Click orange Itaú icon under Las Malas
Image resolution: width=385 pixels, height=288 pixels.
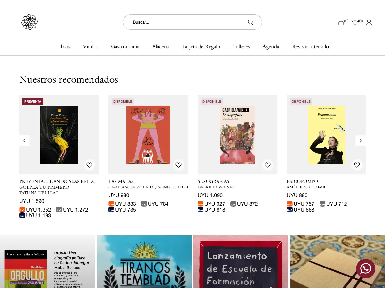pyautogui.click(x=111, y=204)
